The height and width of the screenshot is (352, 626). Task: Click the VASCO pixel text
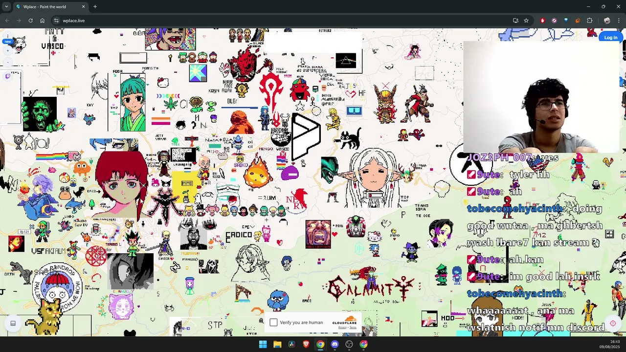tap(52, 46)
